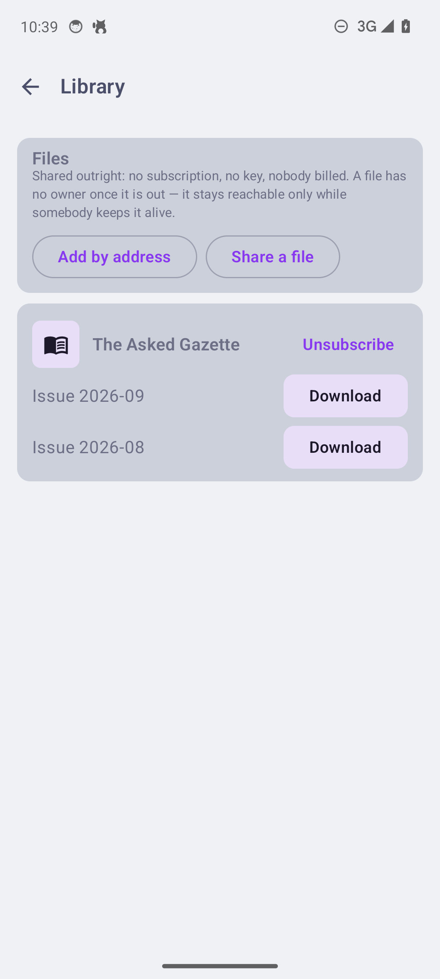Go back using the arrow icon

(30, 86)
